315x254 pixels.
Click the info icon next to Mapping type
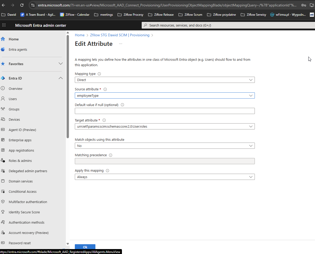pos(99,74)
